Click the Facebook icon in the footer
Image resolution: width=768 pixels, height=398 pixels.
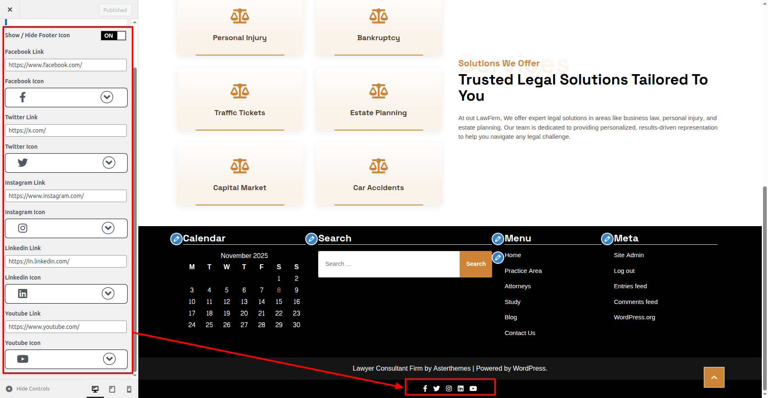tap(425, 388)
